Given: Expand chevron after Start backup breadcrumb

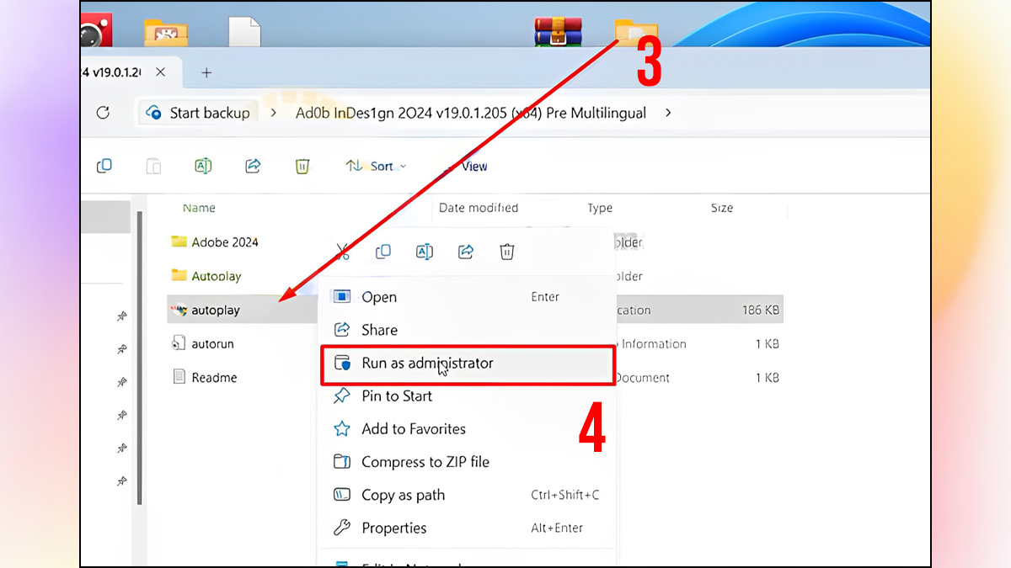Looking at the screenshot, I should click(274, 113).
